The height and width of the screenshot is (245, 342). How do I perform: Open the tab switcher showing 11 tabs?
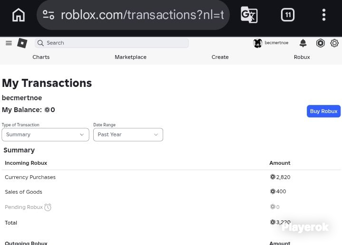point(288,15)
